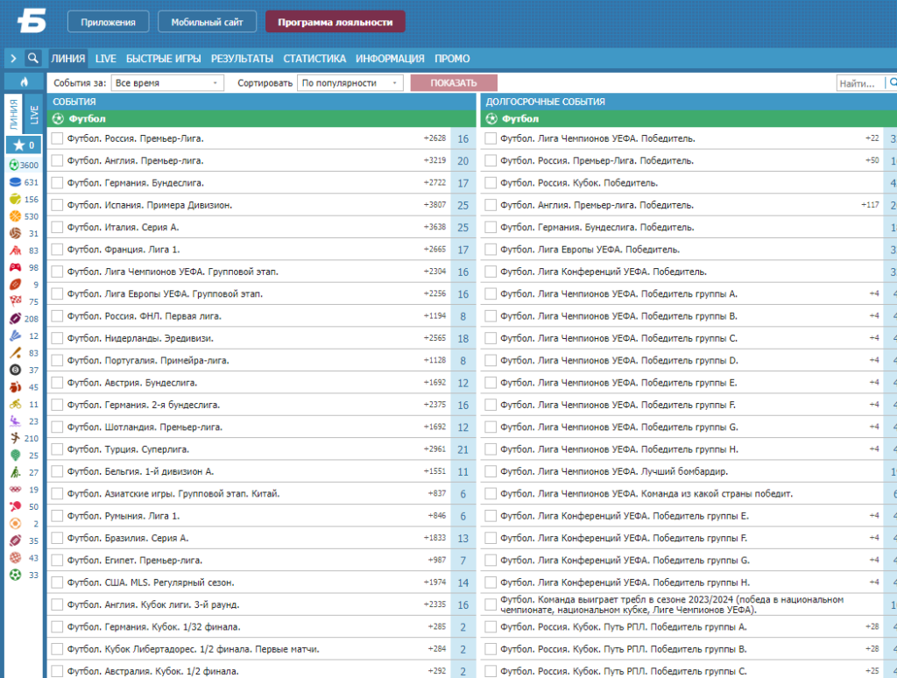The height and width of the screenshot is (678, 897).
Task: Switch to LIVE in top navigation
Action: pos(106,59)
